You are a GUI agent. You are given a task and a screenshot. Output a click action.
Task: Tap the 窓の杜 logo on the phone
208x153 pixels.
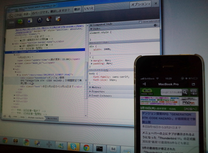147,92
